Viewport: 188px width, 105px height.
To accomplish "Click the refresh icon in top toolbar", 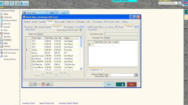I will coord(2,3).
